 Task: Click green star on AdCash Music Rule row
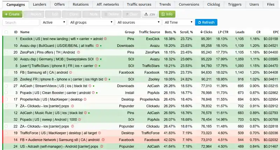click(89, 113)
